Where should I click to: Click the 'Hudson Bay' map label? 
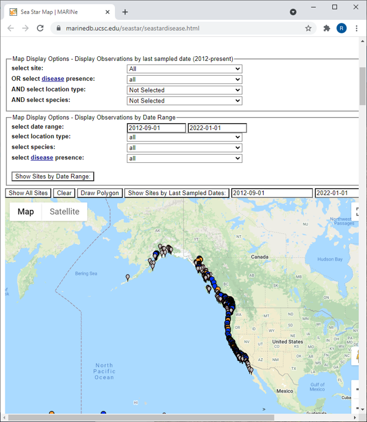(330, 259)
